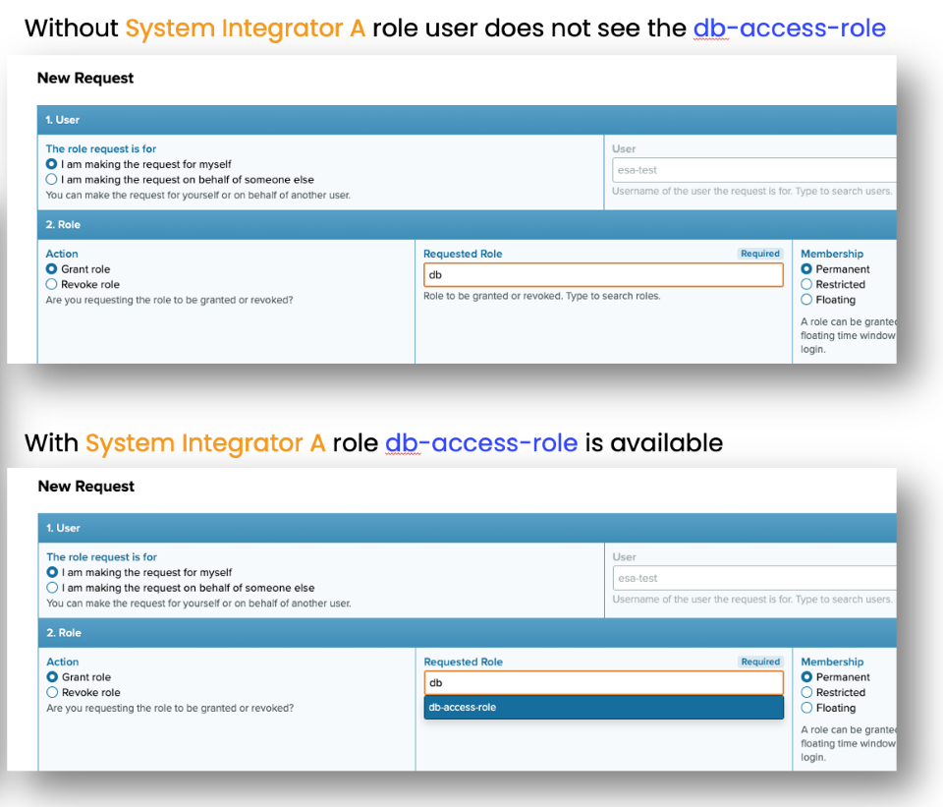
Task: Enable Floating membership in the top form
Action: tap(807, 299)
